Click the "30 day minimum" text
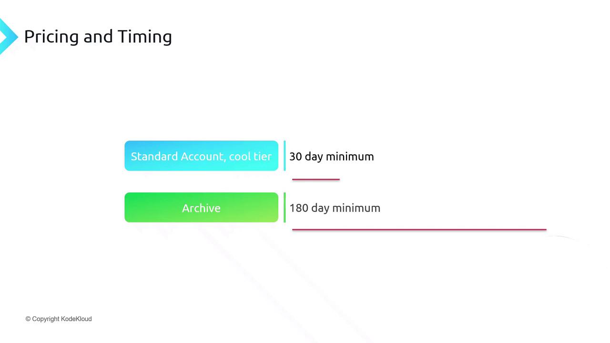610x343 pixels. (x=331, y=157)
